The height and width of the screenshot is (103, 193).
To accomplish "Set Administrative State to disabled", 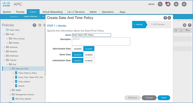I will pos(78,49).
